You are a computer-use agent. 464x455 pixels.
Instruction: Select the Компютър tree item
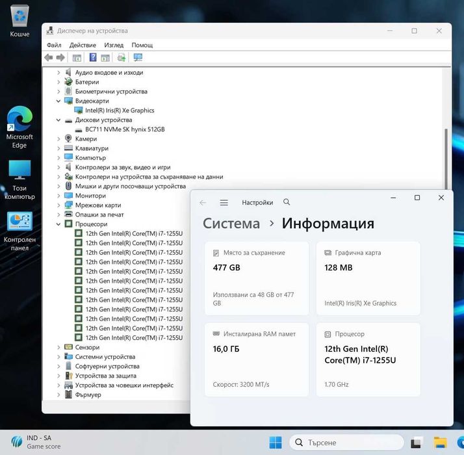[x=90, y=158]
